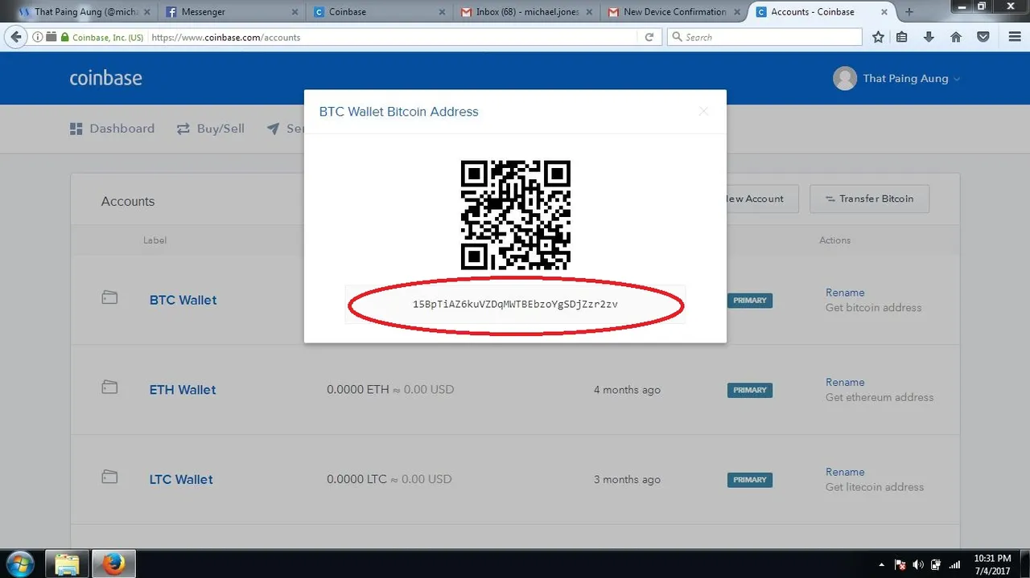Switch to the Inbox (68) Gmail tab
Screen dimensions: 1030x578
click(x=527, y=11)
